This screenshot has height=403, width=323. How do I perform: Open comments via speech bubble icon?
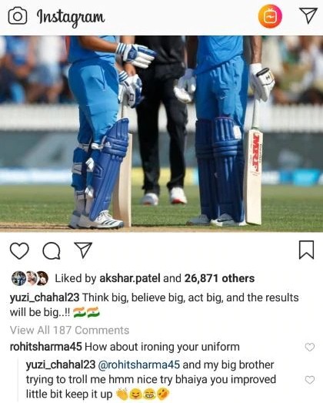(52, 251)
